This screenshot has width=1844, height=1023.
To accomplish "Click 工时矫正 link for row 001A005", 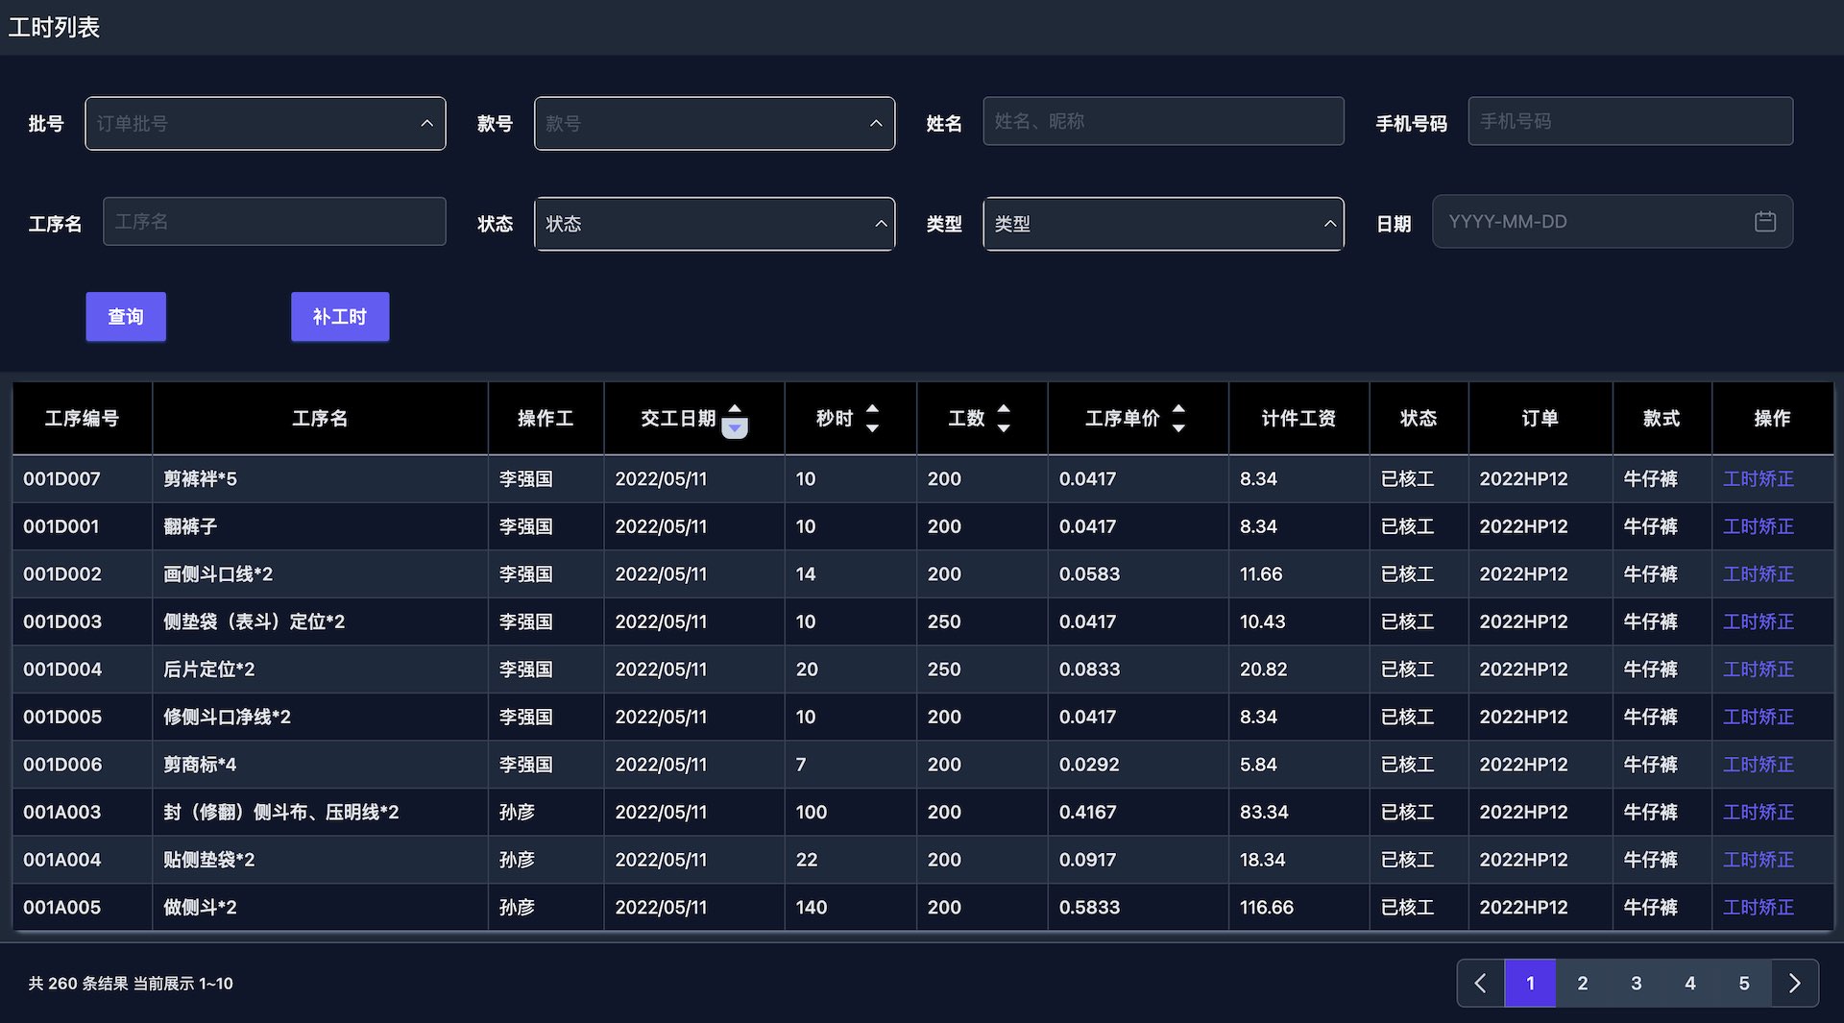I will 1759,907.
